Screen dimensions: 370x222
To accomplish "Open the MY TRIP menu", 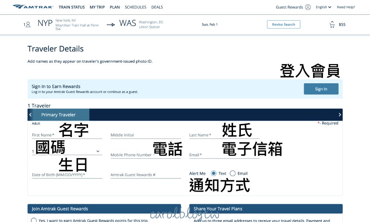I will tap(97, 7).
